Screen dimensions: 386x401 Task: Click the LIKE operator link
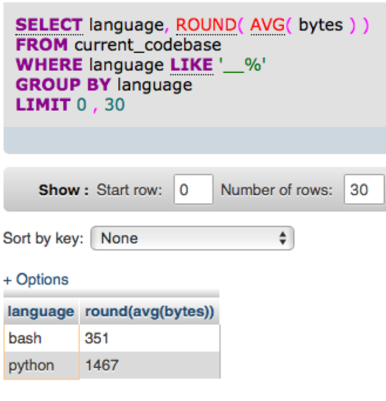click(x=191, y=65)
